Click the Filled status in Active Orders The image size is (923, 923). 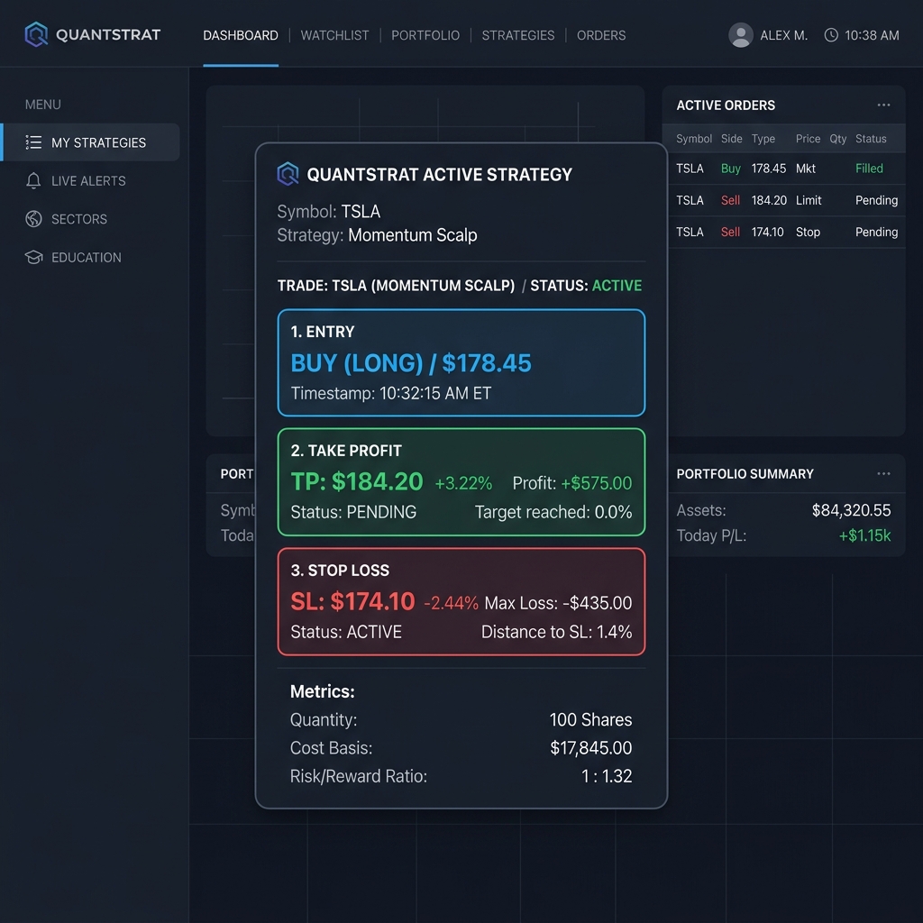coord(869,169)
